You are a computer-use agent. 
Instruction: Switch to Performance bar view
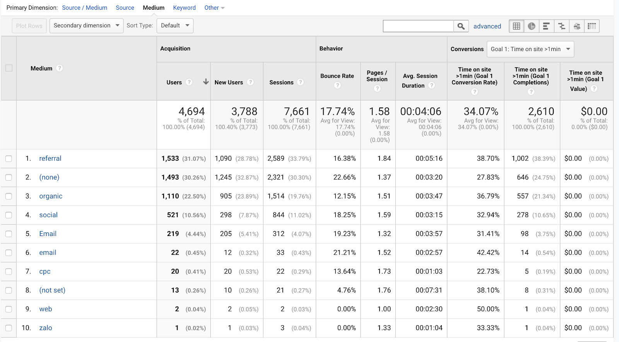546,26
